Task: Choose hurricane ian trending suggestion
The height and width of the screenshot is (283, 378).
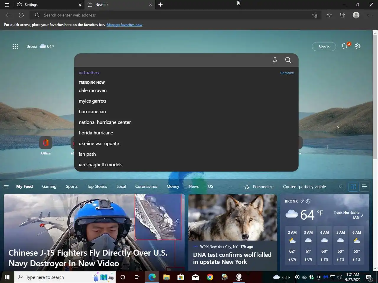Action: tap(92, 111)
